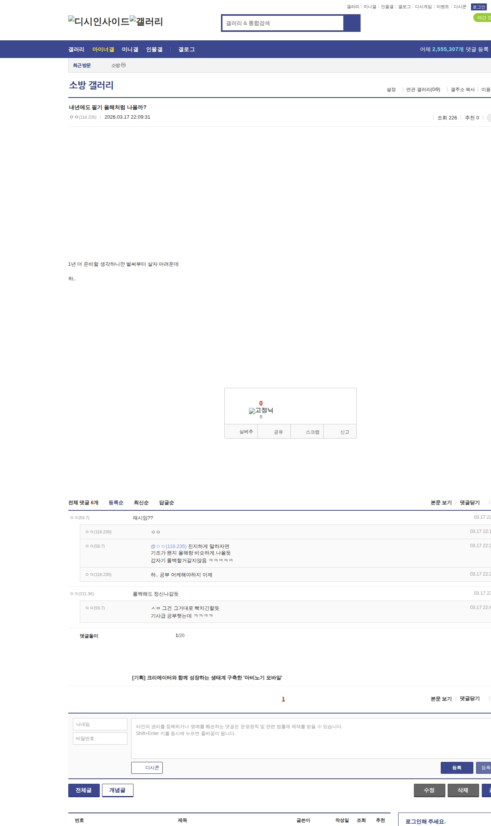Select 미니갤 in the blue navigation bar
491x826 pixels.
click(130, 50)
